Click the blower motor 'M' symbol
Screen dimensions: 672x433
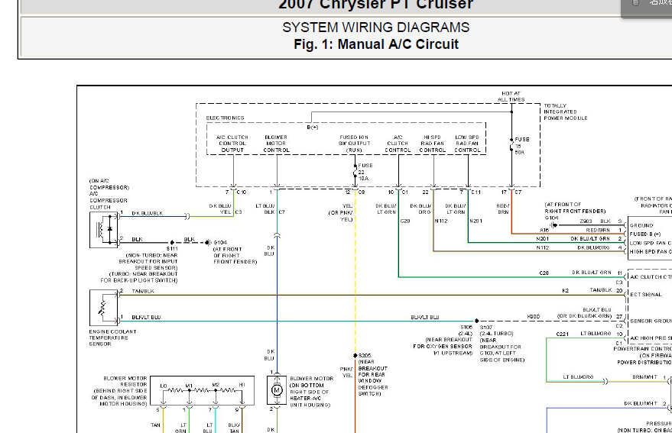277,389
